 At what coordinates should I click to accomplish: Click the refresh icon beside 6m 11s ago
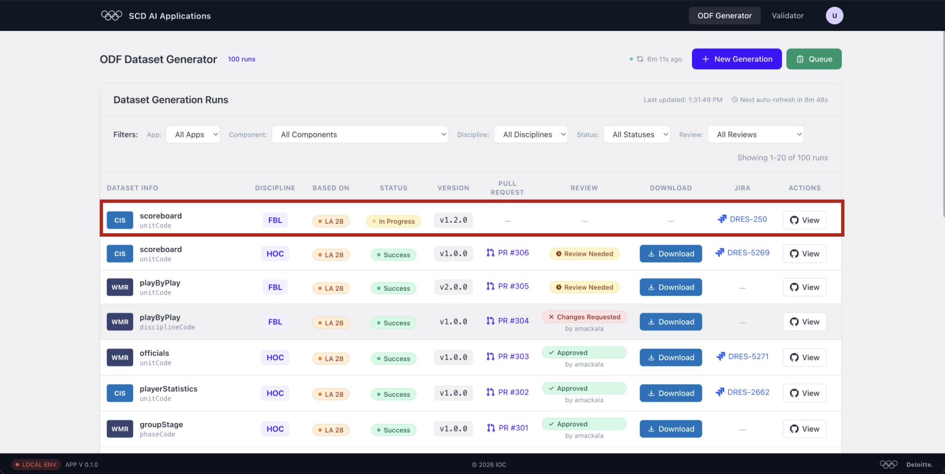click(640, 59)
